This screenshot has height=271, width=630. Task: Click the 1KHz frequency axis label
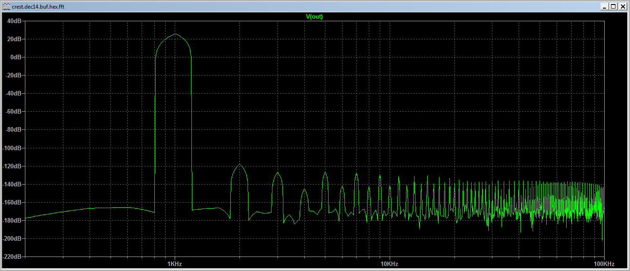click(x=175, y=264)
